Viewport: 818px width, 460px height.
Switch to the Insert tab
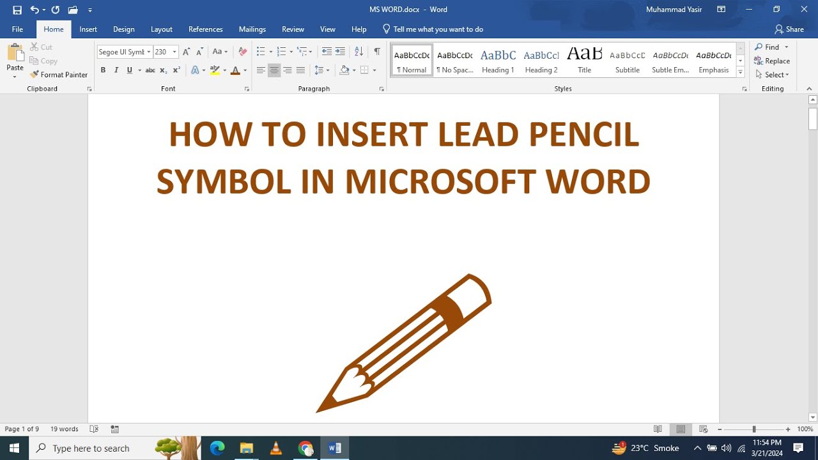pos(88,29)
